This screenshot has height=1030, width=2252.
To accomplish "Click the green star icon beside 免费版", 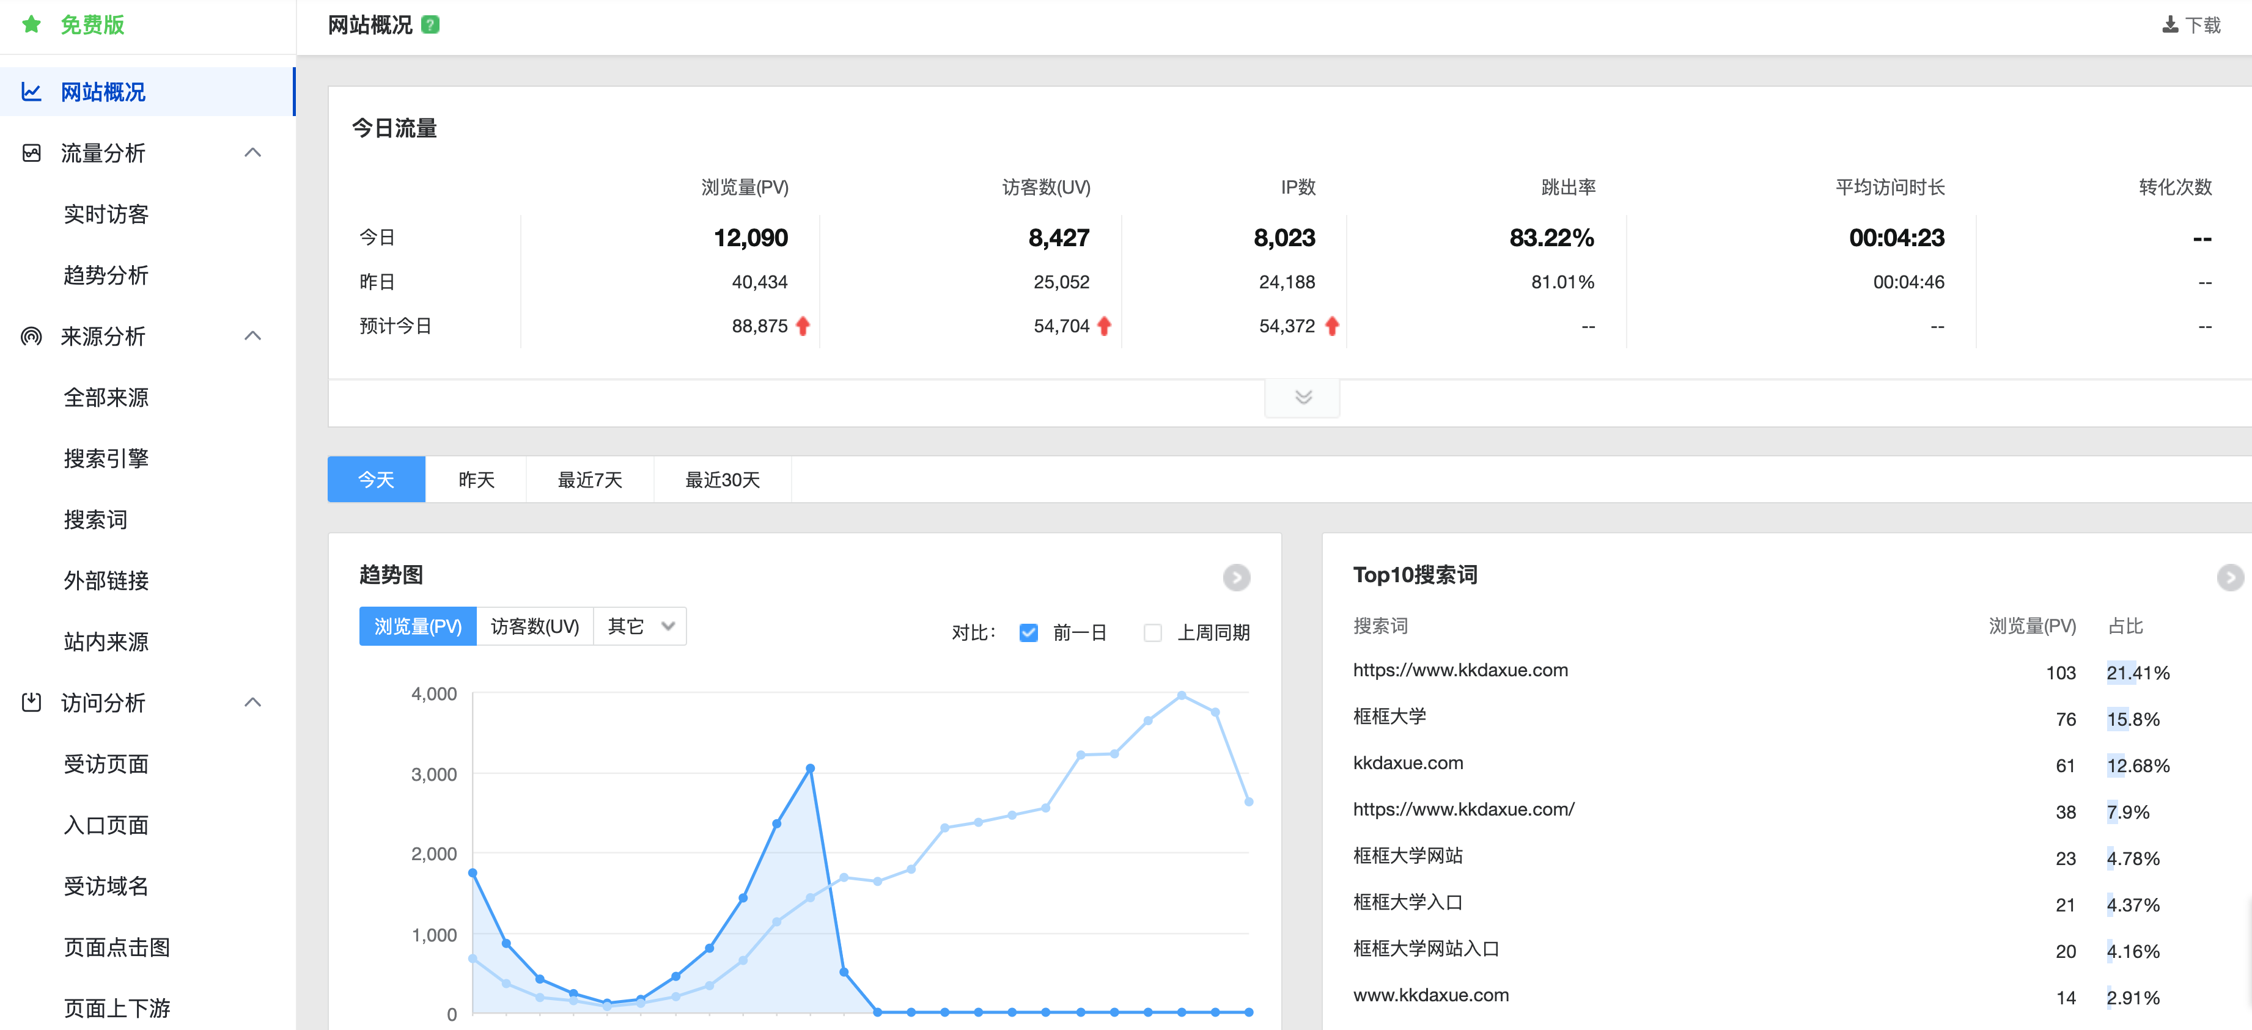I will [x=31, y=24].
